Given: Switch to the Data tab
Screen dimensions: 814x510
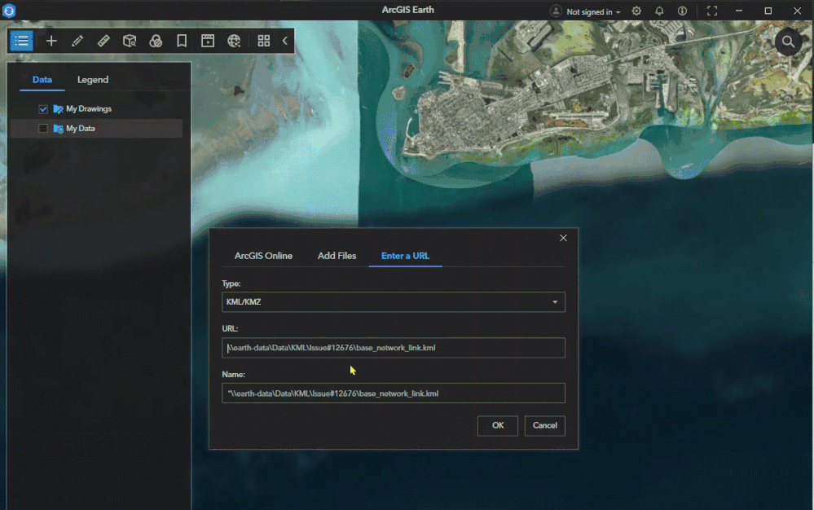Looking at the screenshot, I should click(42, 80).
